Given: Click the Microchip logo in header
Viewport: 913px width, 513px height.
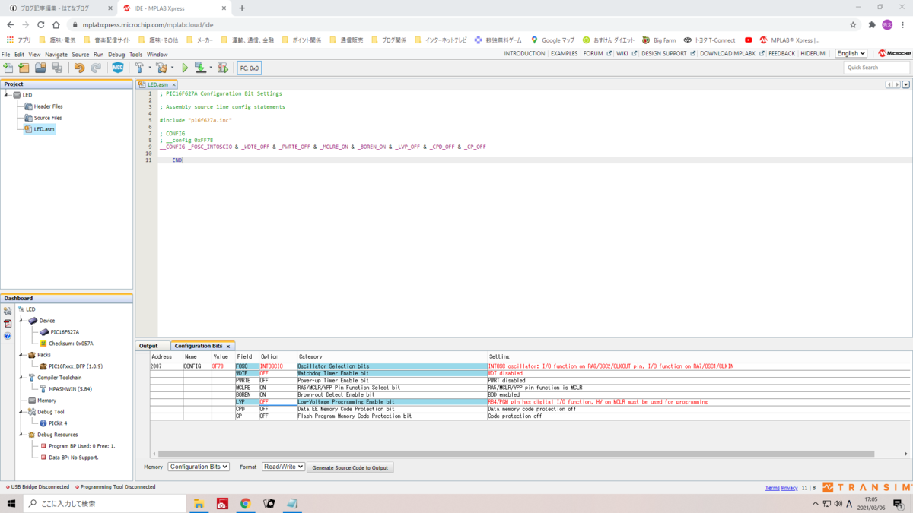Looking at the screenshot, I should coord(894,53).
